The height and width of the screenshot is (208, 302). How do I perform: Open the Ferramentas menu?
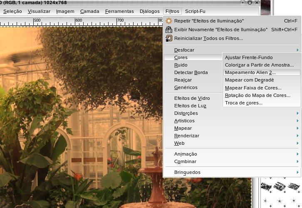tap(119, 11)
